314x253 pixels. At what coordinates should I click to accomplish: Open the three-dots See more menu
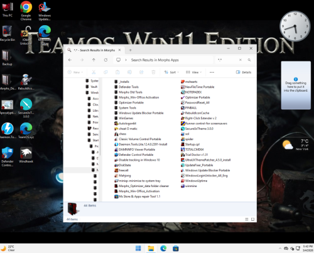click(x=212, y=72)
